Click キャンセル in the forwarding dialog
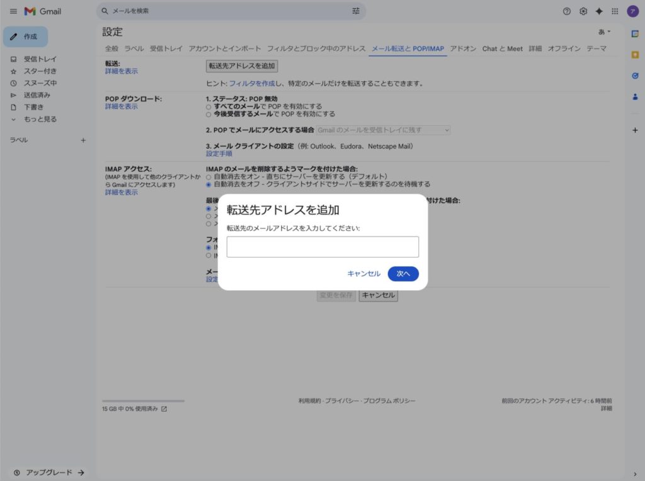This screenshot has width=645, height=481. [x=363, y=274]
